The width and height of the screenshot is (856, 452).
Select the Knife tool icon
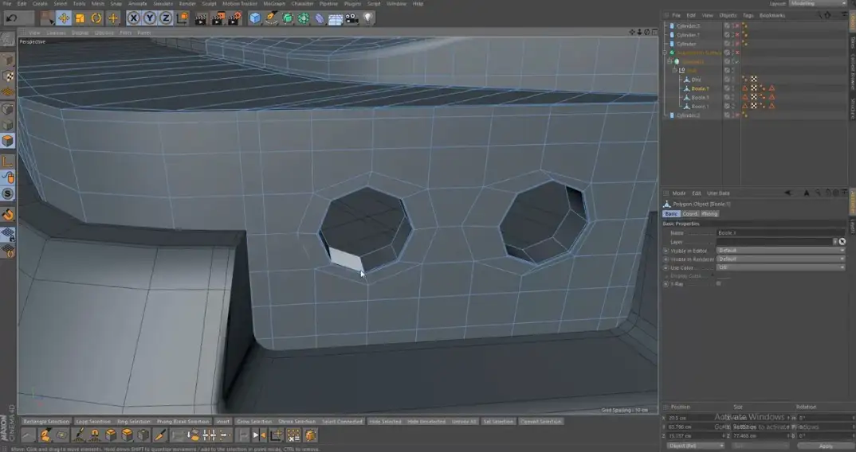(160, 435)
